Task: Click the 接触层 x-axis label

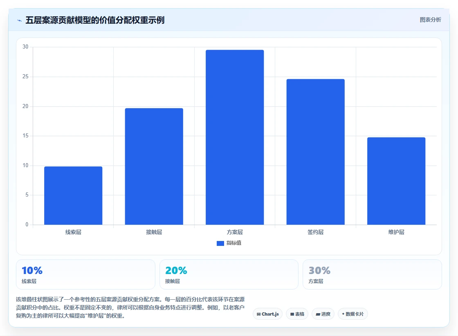Action: click(154, 232)
